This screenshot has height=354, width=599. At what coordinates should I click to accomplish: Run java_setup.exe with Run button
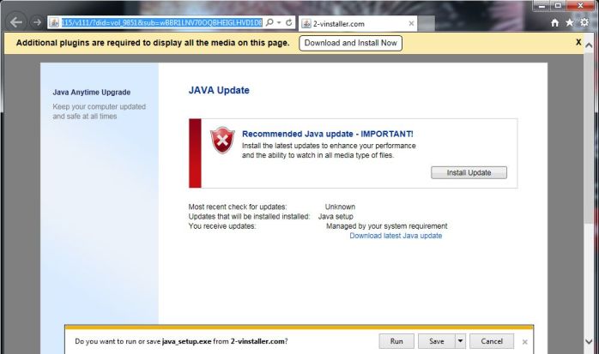[396, 341]
